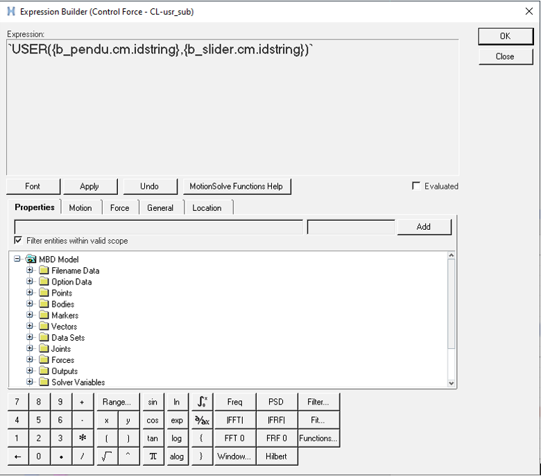
Task: Open the Force tab
Action: pyautogui.click(x=119, y=207)
